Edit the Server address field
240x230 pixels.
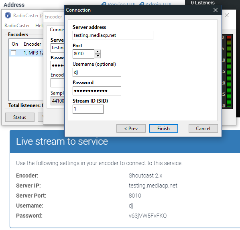pos(113,35)
